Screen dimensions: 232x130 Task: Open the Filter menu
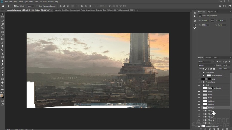[x=36, y=2]
